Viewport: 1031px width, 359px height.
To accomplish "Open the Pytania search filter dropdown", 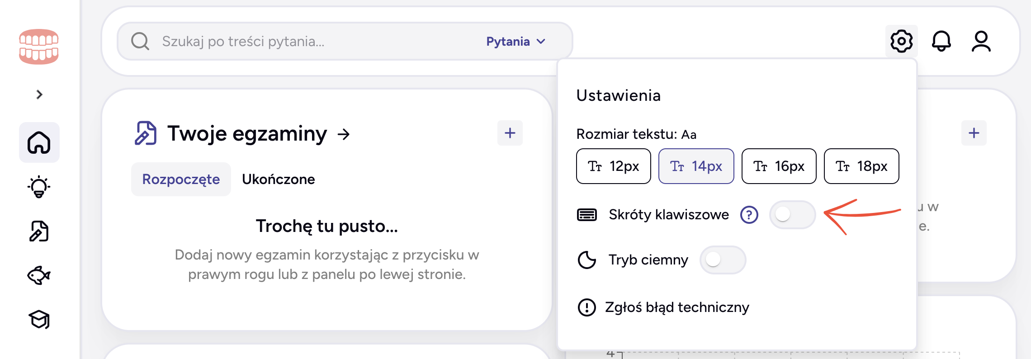I will (x=515, y=42).
